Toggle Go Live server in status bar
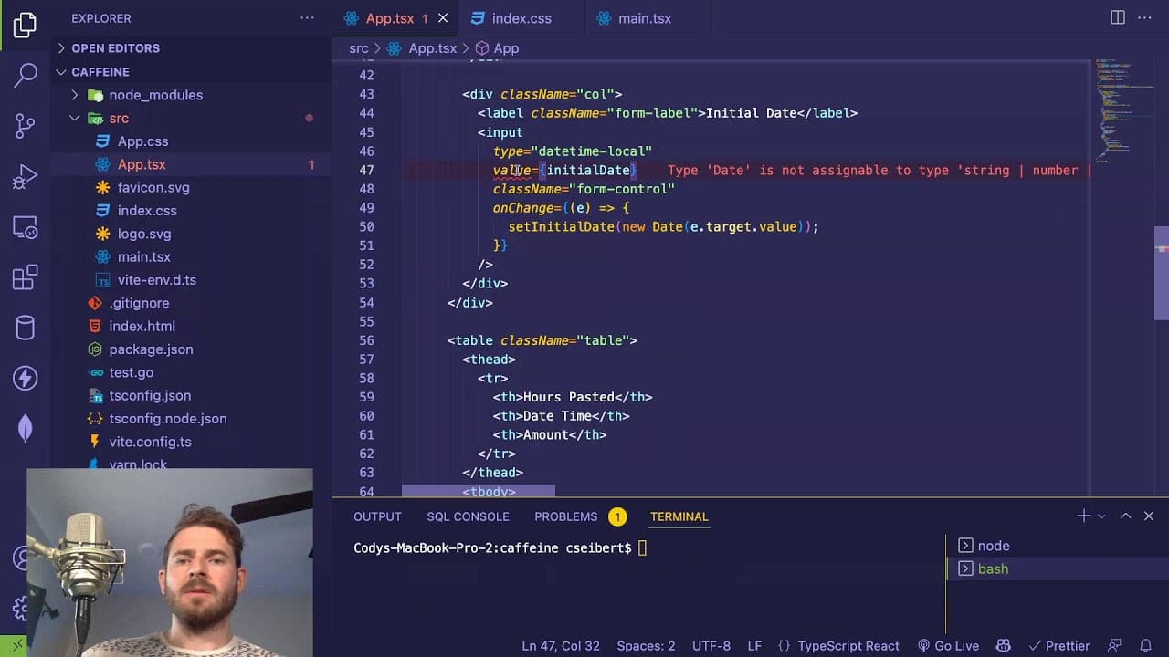The width and height of the screenshot is (1169, 657). (948, 645)
